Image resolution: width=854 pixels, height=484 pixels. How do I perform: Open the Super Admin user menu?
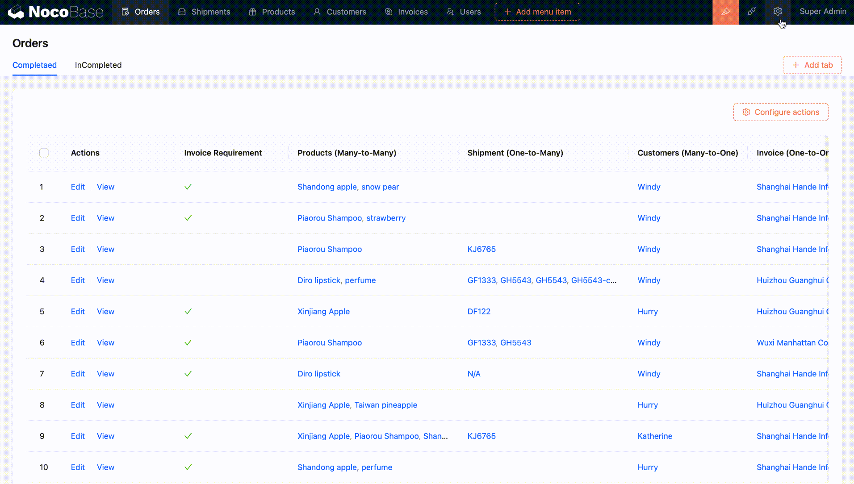coord(822,12)
